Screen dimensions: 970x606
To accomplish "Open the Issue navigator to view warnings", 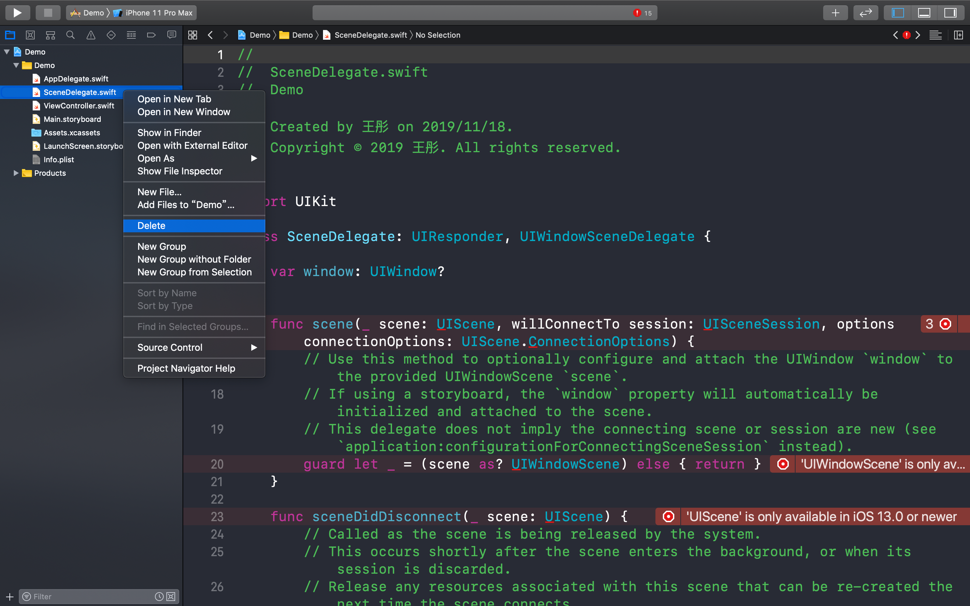I will tap(91, 35).
